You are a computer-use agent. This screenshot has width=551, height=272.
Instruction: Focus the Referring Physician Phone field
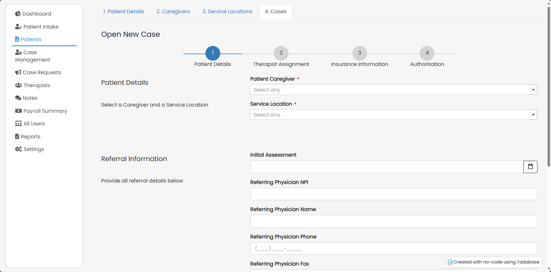pos(394,248)
